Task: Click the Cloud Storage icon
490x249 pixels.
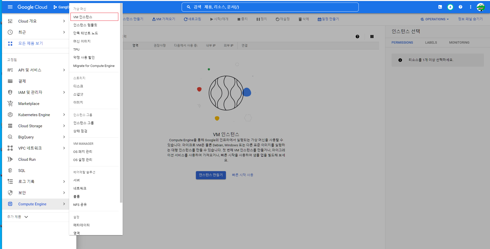Action: (x=10, y=126)
